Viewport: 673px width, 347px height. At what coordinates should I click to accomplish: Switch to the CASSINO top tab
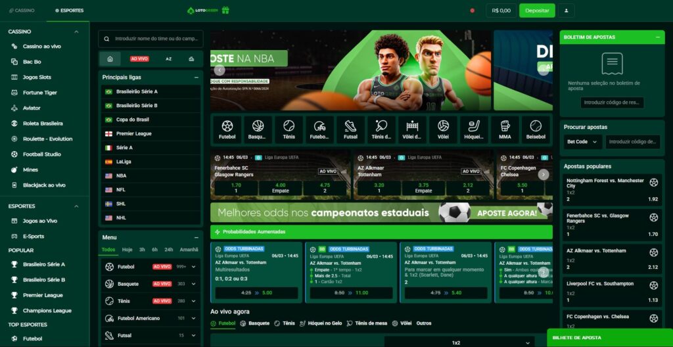[22, 11]
